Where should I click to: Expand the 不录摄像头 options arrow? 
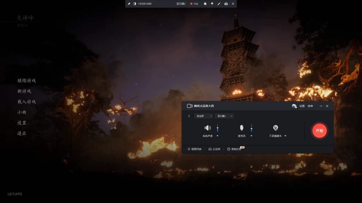tap(285, 136)
